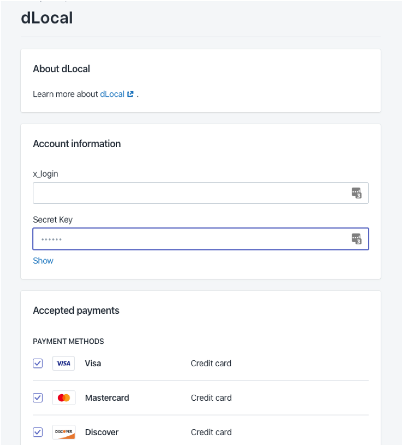Uncheck the Visa payment method checkbox
The image size is (402, 445).
38,363
